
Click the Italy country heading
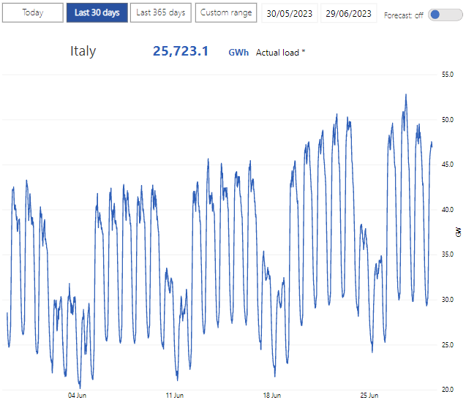tap(83, 51)
